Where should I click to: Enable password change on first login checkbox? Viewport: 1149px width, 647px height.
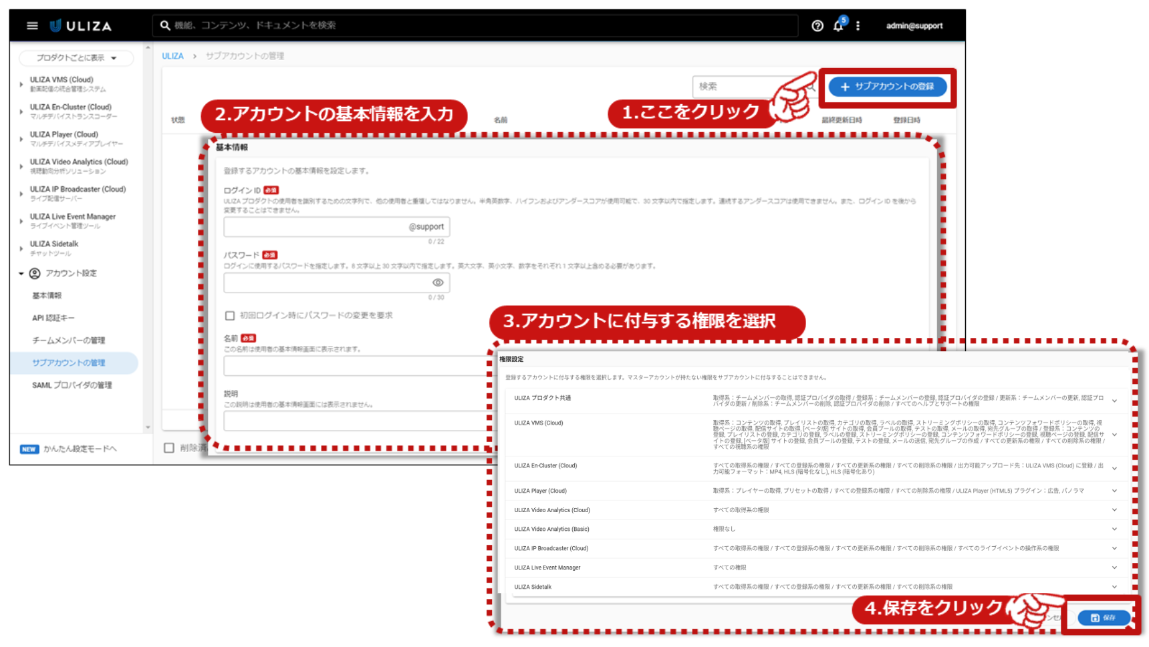click(230, 315)
